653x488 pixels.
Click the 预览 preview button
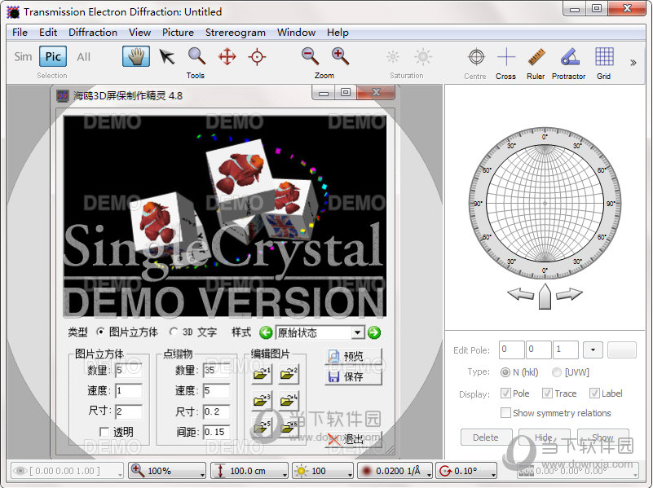point(353,356)
